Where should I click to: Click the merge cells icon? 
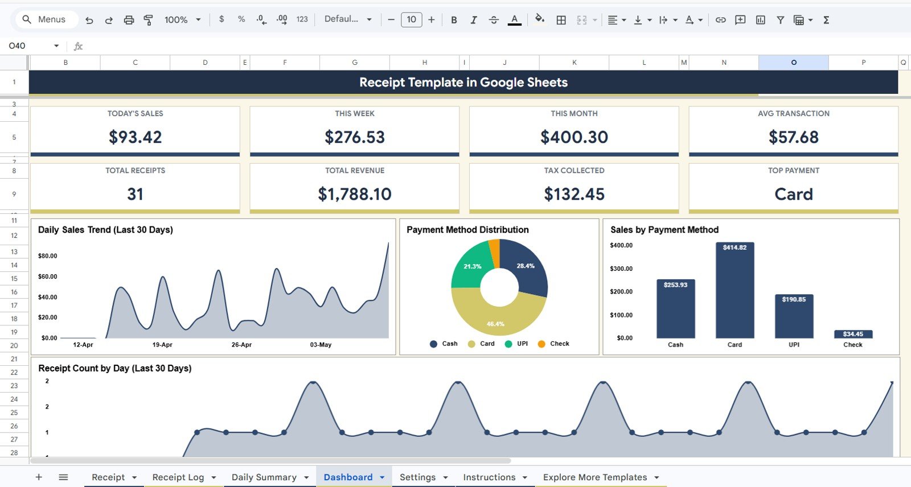581,20
